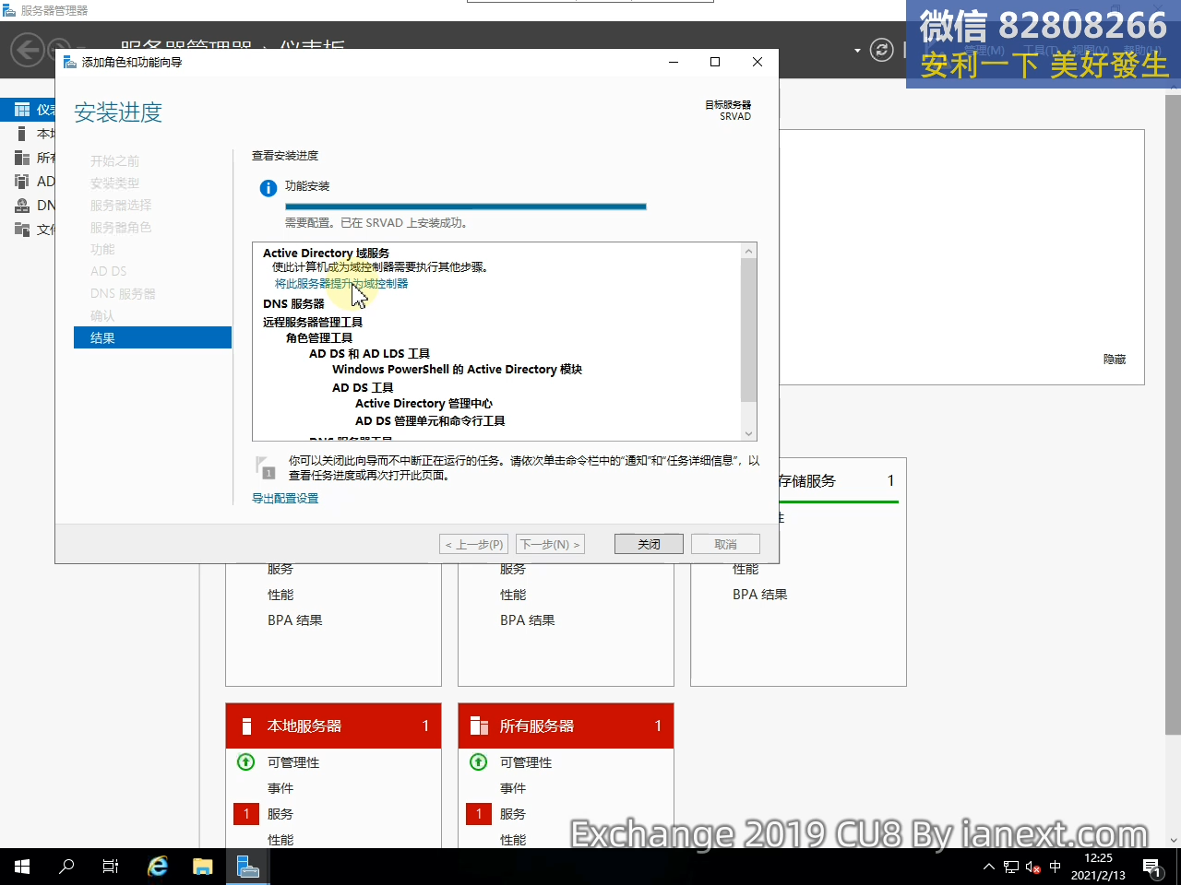Click the blue info icon beside 功能安装

268,188
